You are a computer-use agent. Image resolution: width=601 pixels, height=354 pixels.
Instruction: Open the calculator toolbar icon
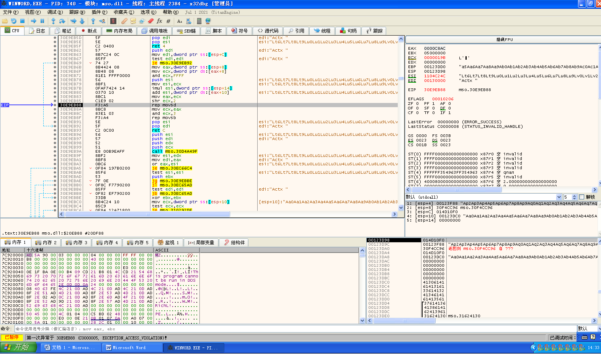pos(199,21)
